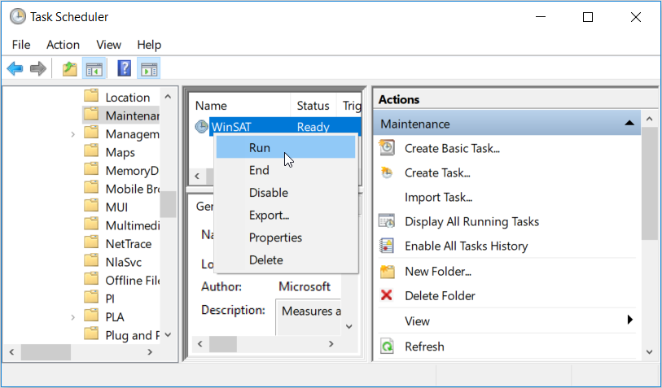The height and width of the screenshot is (388, 662).
Task: Expand the Management folder tree node
Action: point(73,134)
